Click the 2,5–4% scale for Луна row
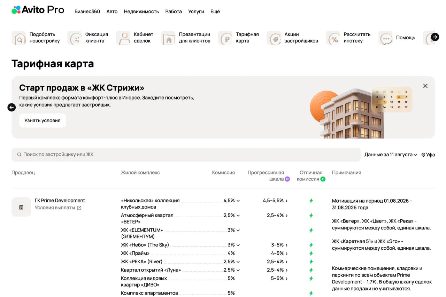 [x=277, y=270]
